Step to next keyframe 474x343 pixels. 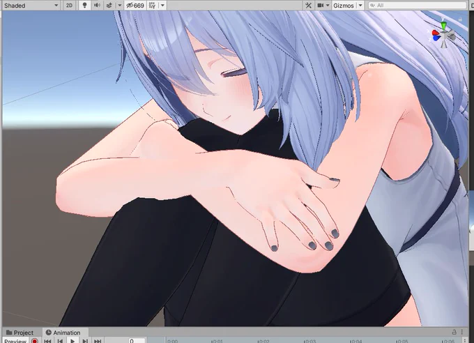(85, 341)
